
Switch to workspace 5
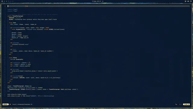point(13,1)
